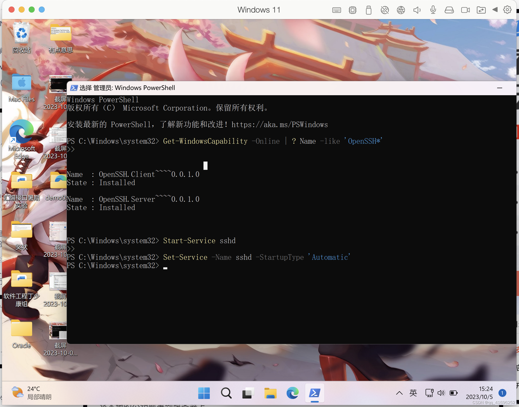The image size is (519, 407).
Task: Click the PowerShell icon in title bar
Action: click(74, 88)
